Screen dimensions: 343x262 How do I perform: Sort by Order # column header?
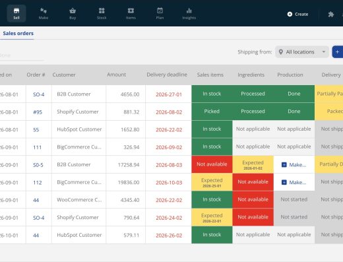coord(36,75)
